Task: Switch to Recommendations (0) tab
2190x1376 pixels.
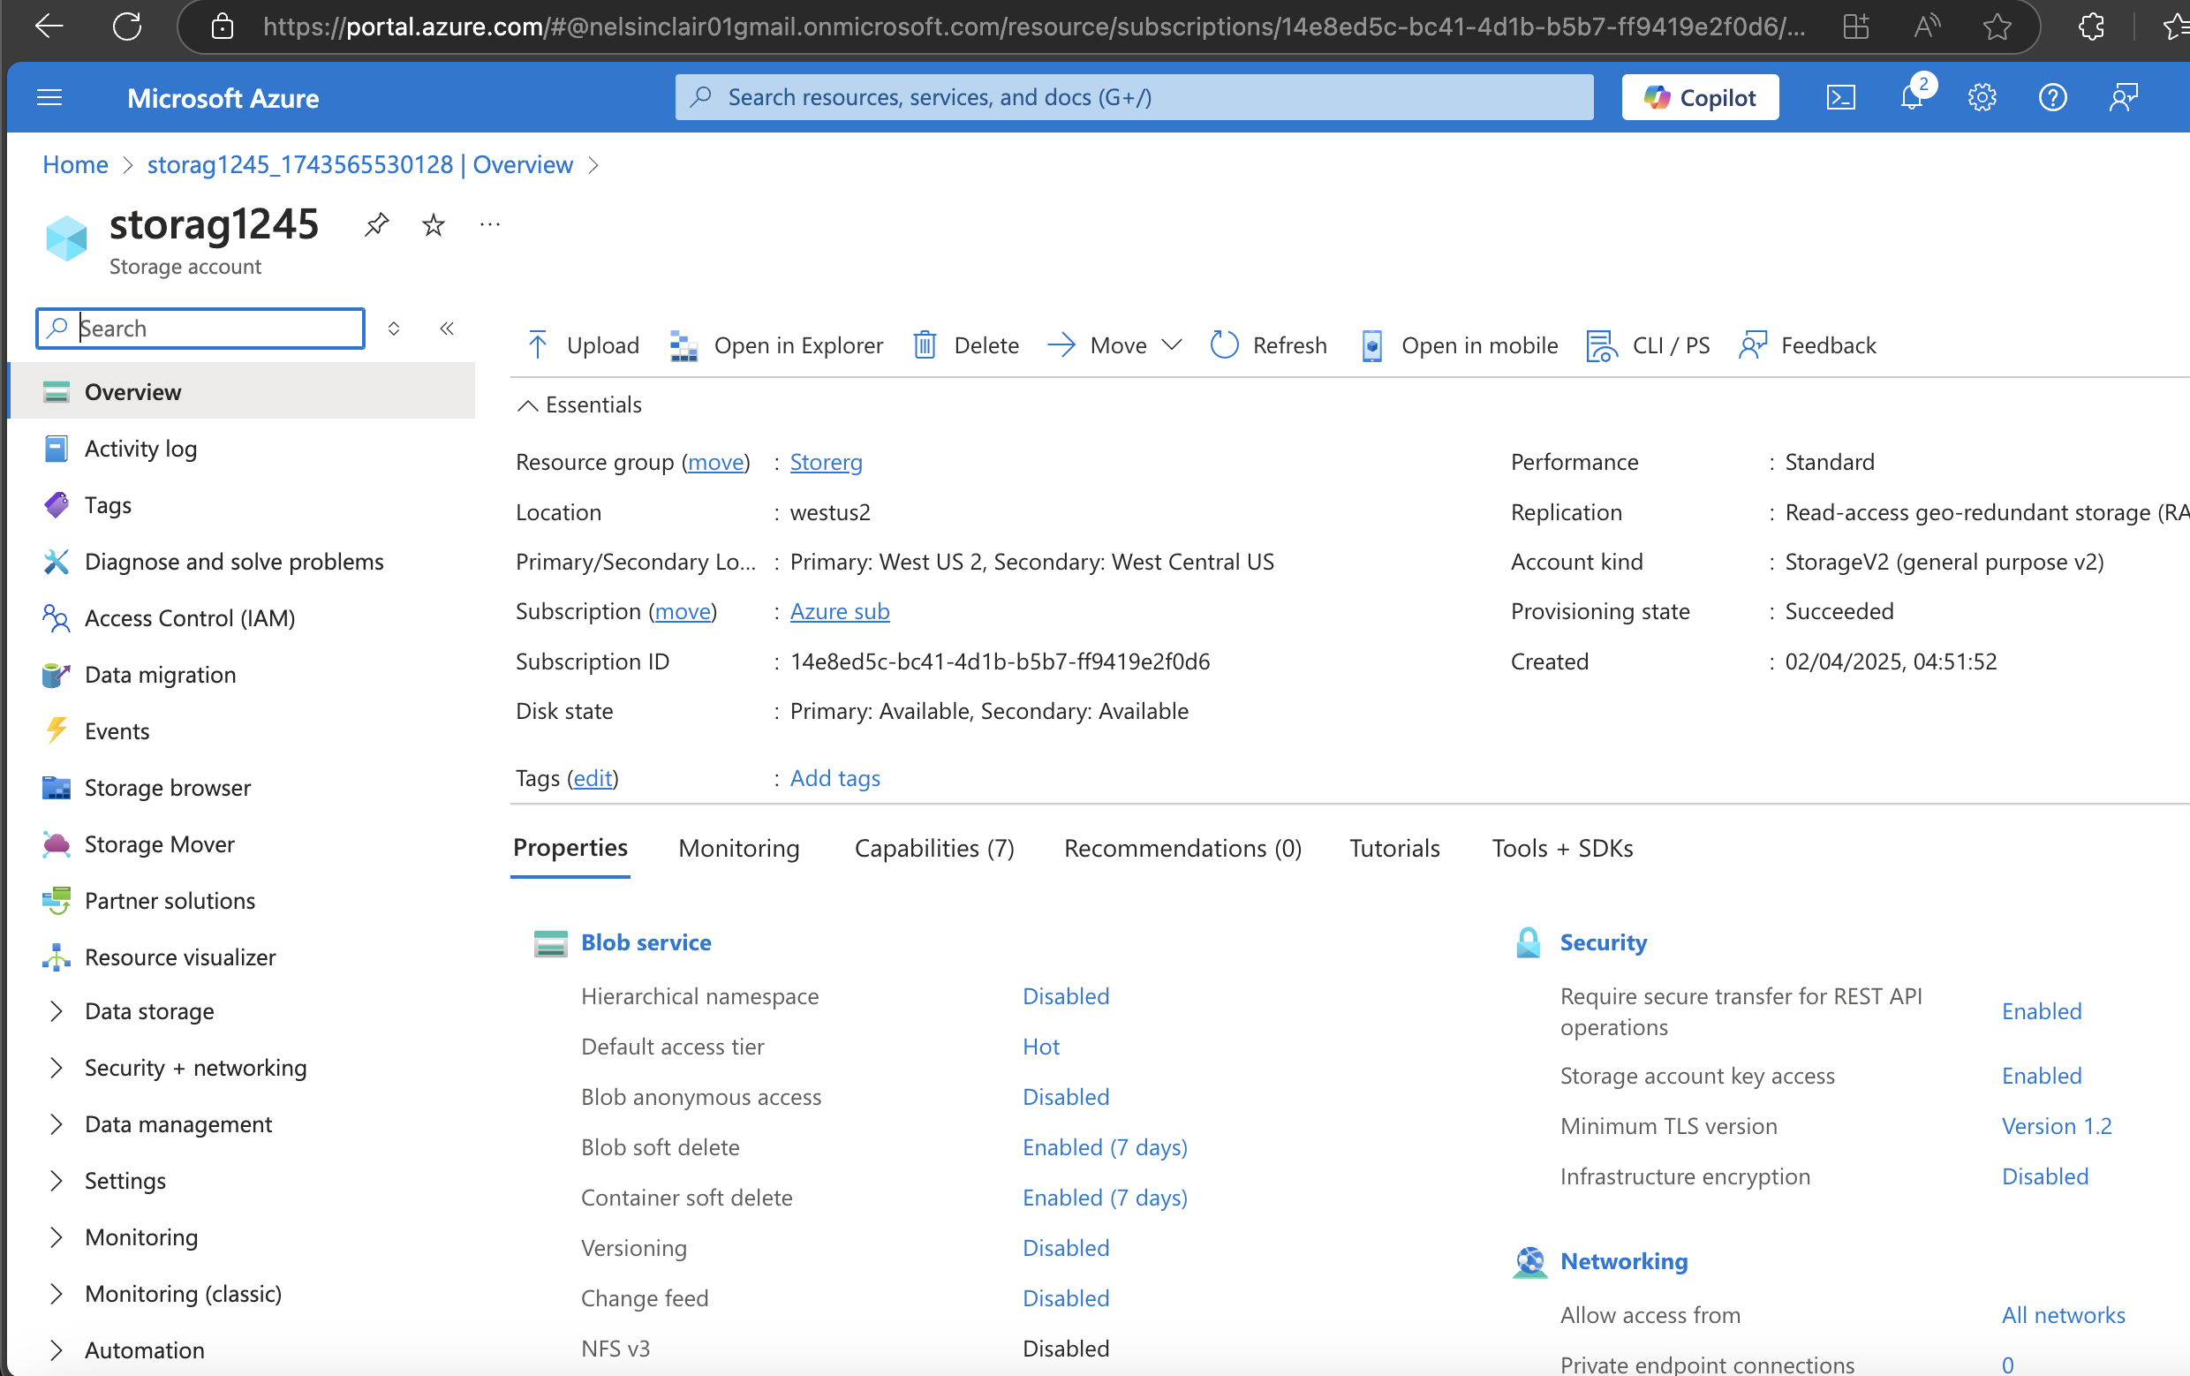Action: tap(1182, 848)
